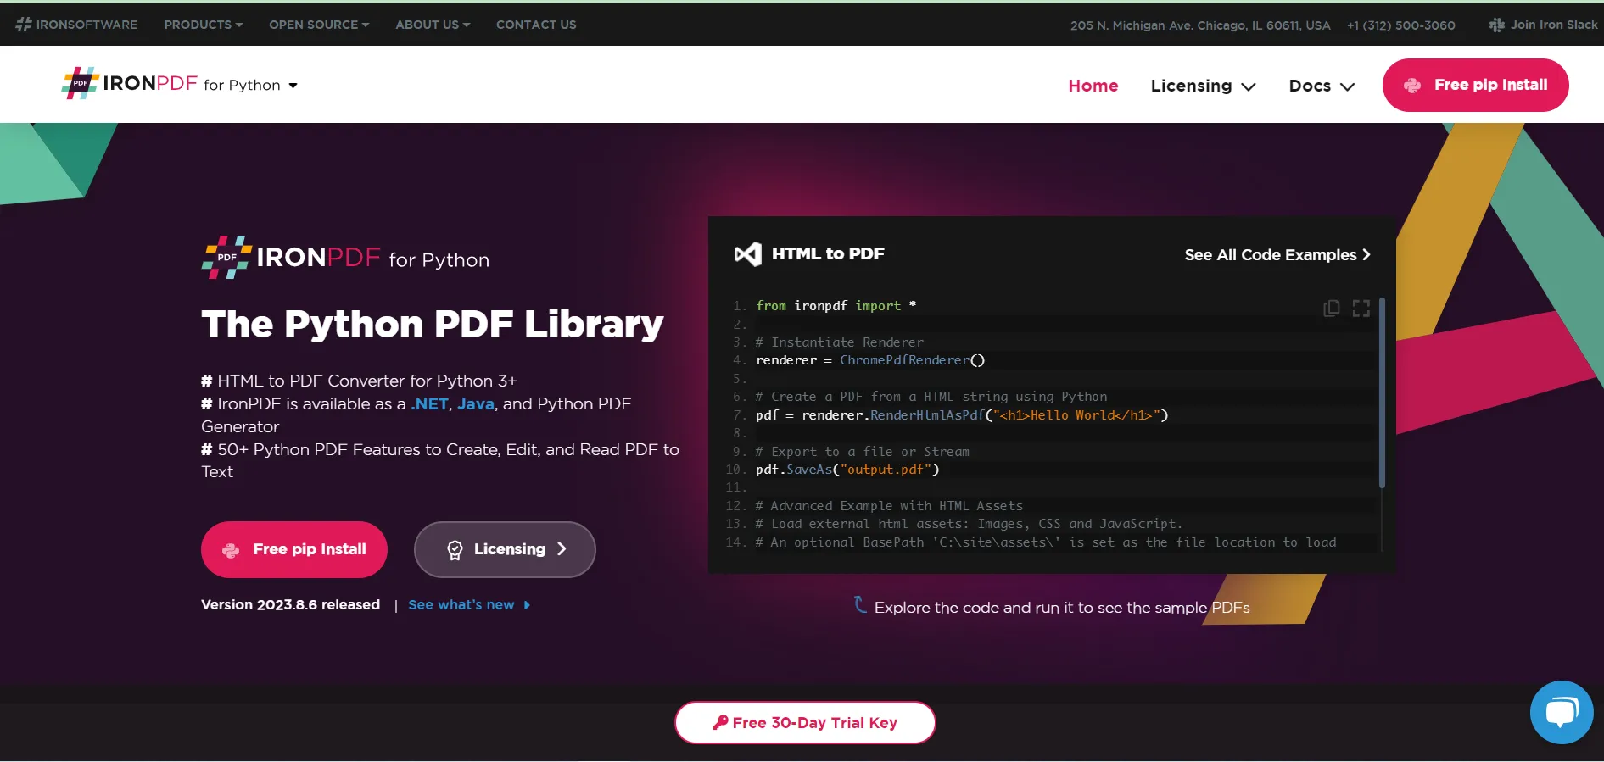Click the IronSoftware hash logo icon
Viewport: 1604px width, 762px height.
(24, 25)
